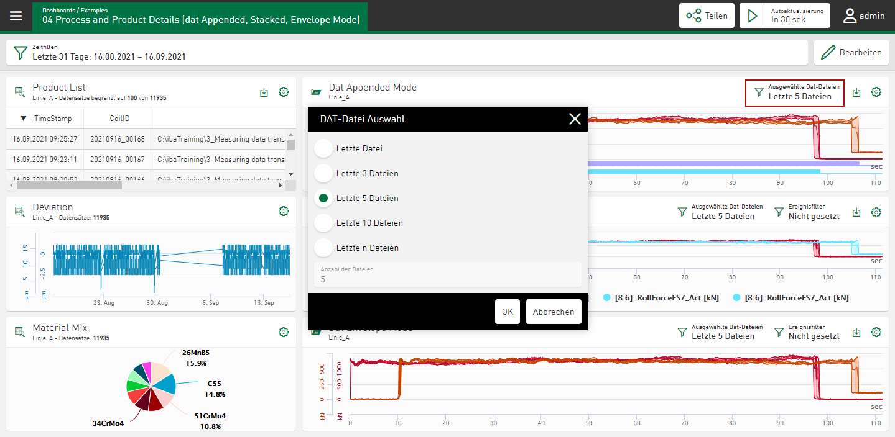
Task: Start Autoaktualisierung play button
Action: 753,16
